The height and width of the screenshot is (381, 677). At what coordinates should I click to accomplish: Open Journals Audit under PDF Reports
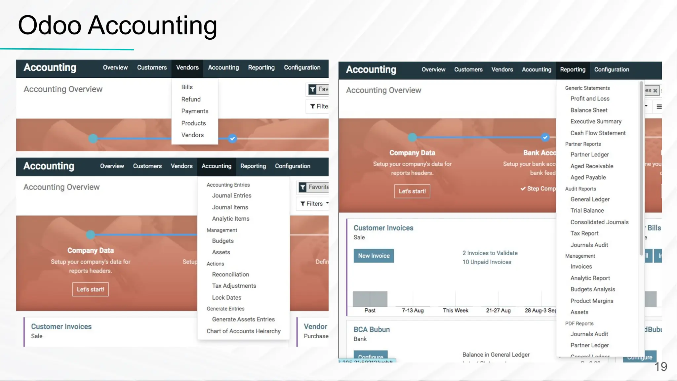[589, 334]
